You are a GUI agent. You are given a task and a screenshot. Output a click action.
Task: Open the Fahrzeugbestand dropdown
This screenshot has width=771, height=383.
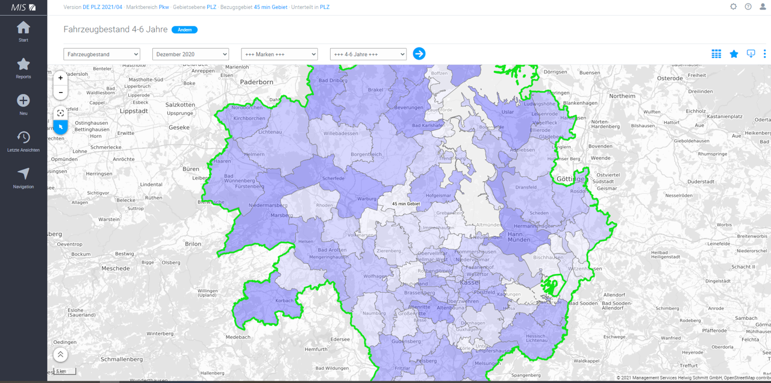point(102,54)
